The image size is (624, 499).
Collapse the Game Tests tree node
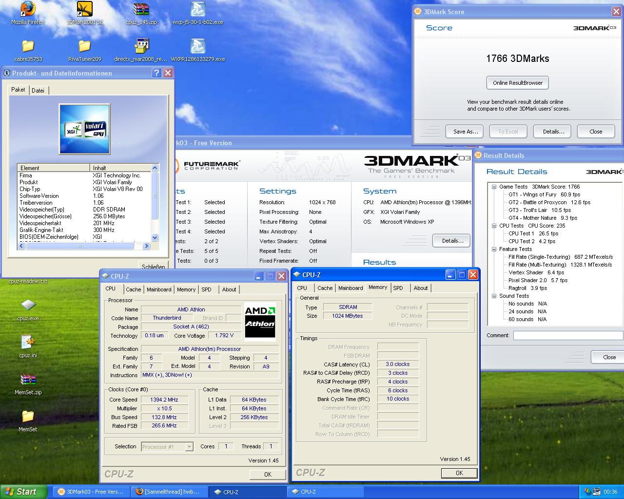pyautogui.click(x=494, y=187)
